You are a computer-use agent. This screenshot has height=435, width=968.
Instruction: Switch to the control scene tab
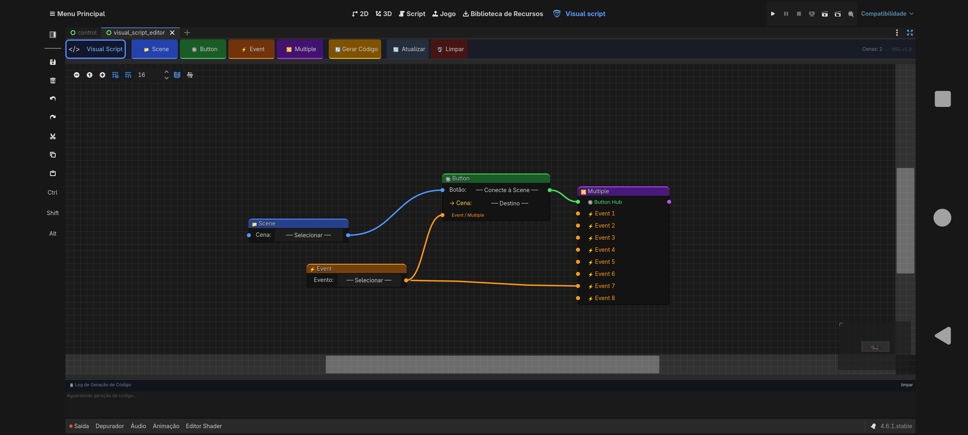pyautogui.click(x=84, y=33)
